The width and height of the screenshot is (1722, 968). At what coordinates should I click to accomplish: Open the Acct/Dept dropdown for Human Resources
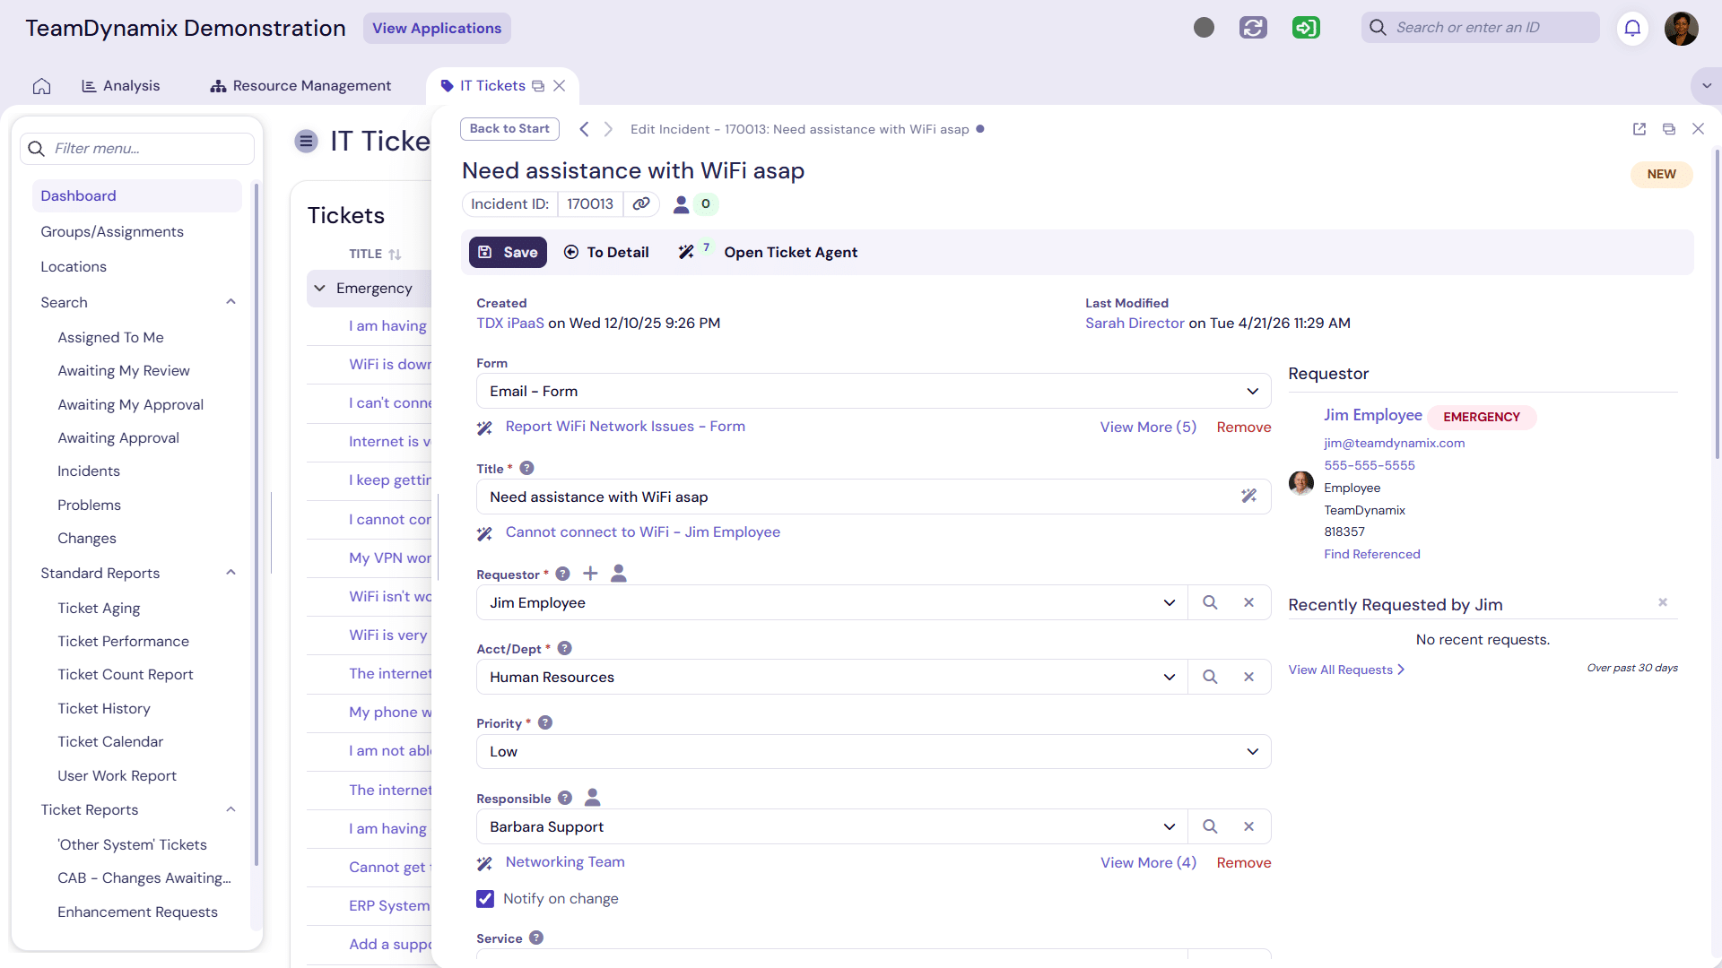831,677
